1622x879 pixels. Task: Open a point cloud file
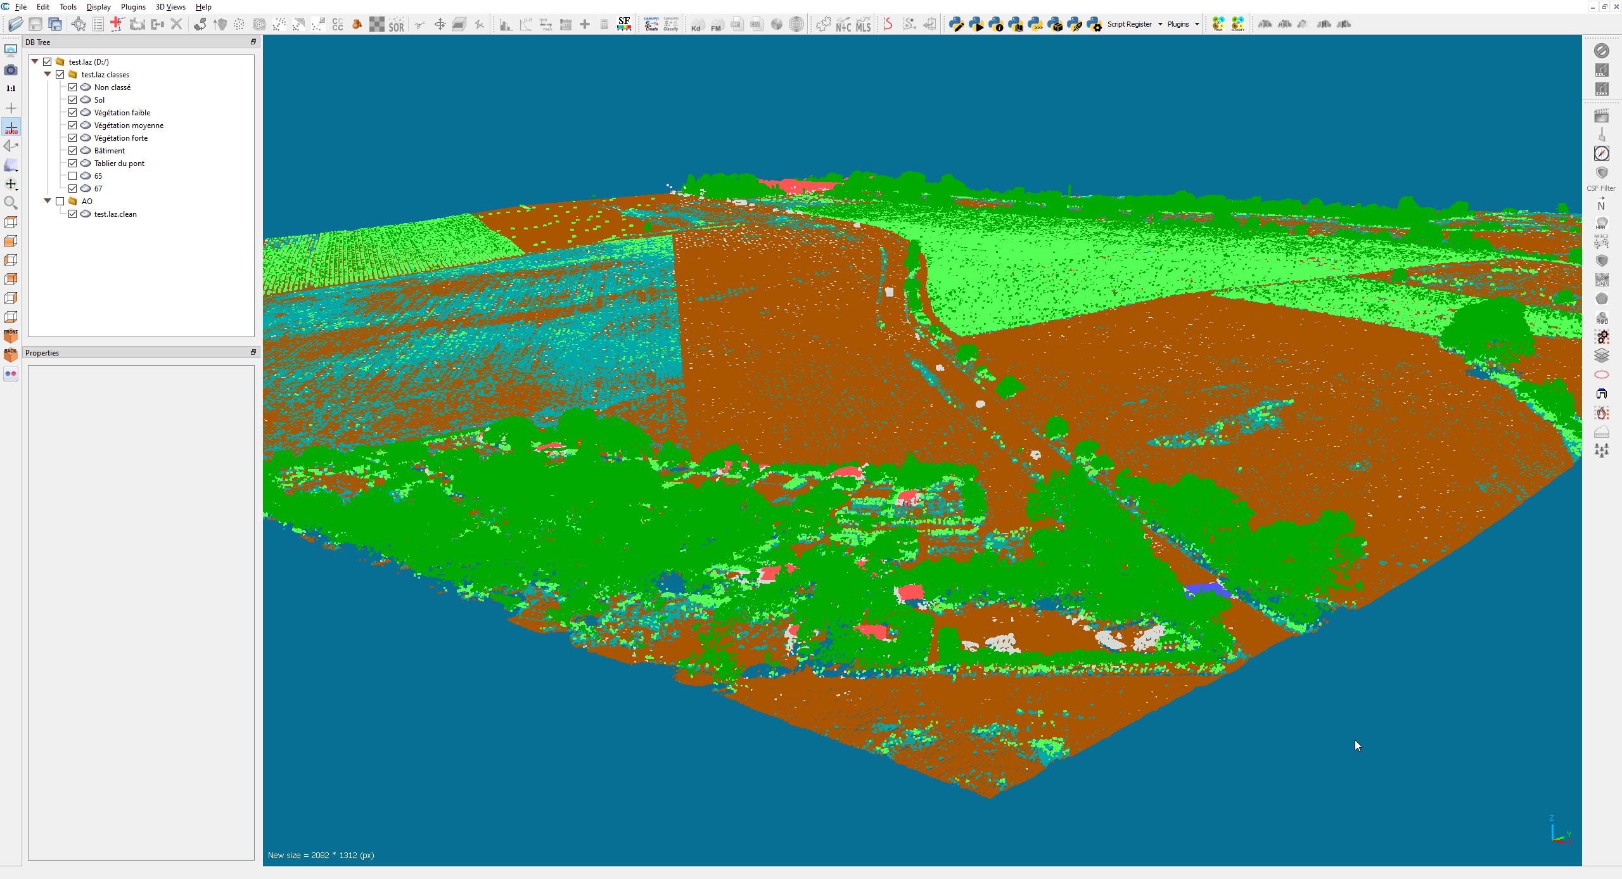(15, 24)
